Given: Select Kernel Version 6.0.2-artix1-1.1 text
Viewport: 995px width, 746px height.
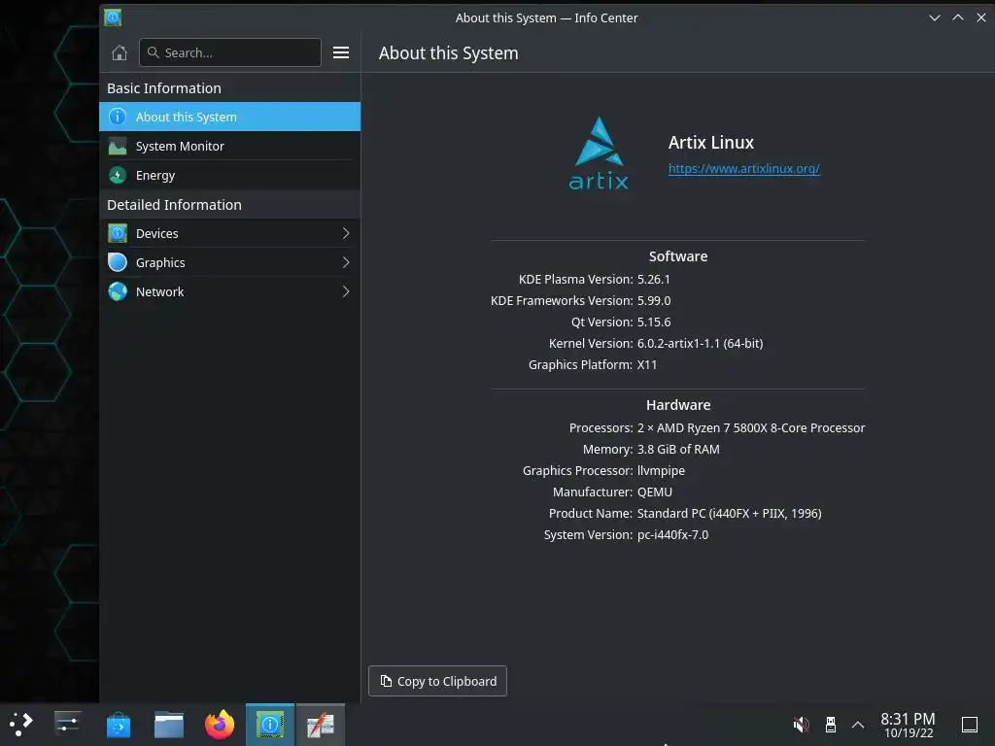Looking at the screenshot, I should (700, 343).
